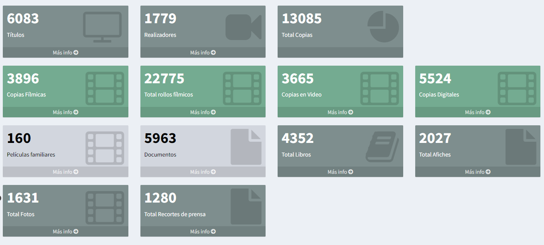The image size is (544, 245).
Task: Click the document icon in Documentos card
Action: pos(246,147)
